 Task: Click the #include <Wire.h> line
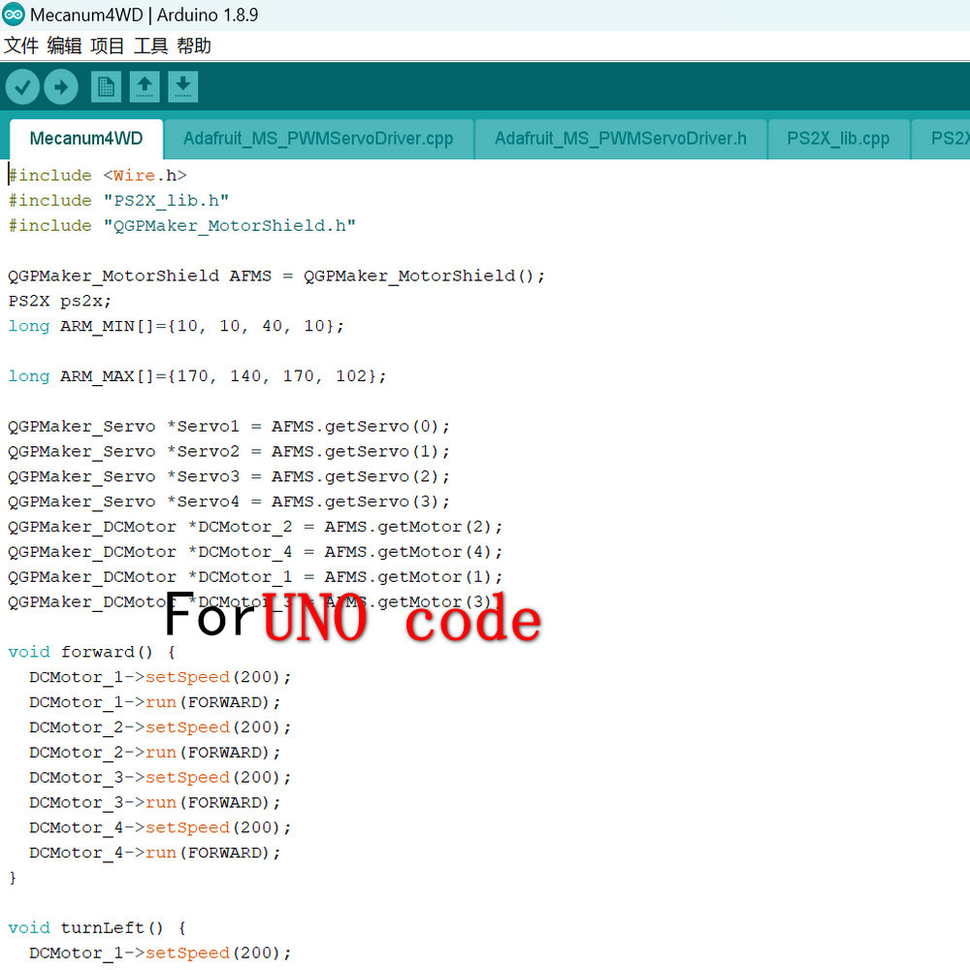click(97, 176)
